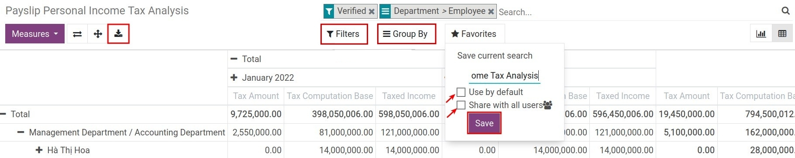The width and height of the screenshot is (795, 158).
Task: Select cell 398,050,006.00
Action: pyautogui.click(x=330, y=114)
